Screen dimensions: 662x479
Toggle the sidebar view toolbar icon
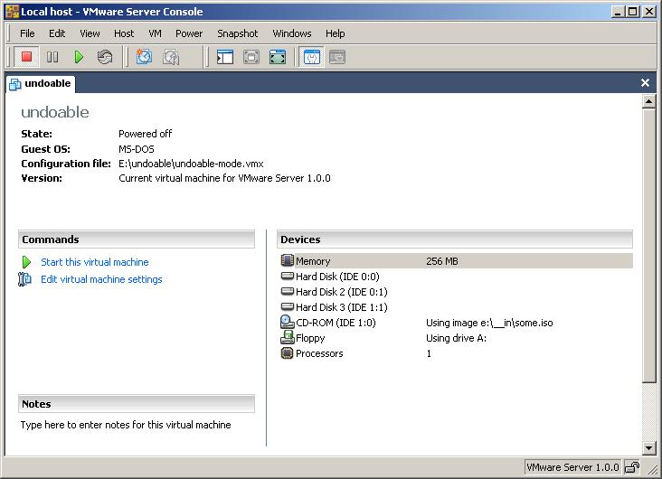(225, 57)
